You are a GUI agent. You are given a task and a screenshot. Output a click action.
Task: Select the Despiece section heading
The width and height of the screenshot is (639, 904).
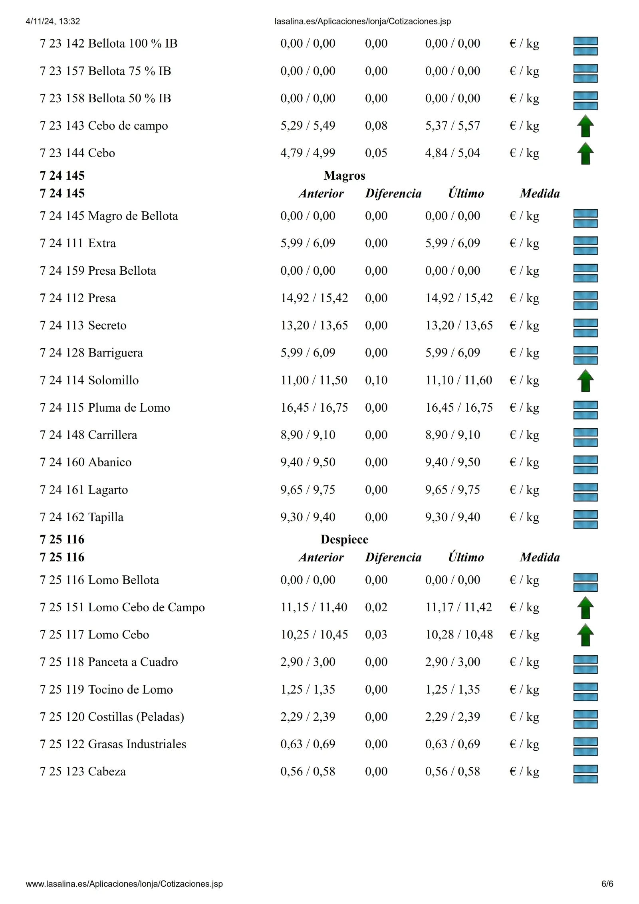(344, 539)
